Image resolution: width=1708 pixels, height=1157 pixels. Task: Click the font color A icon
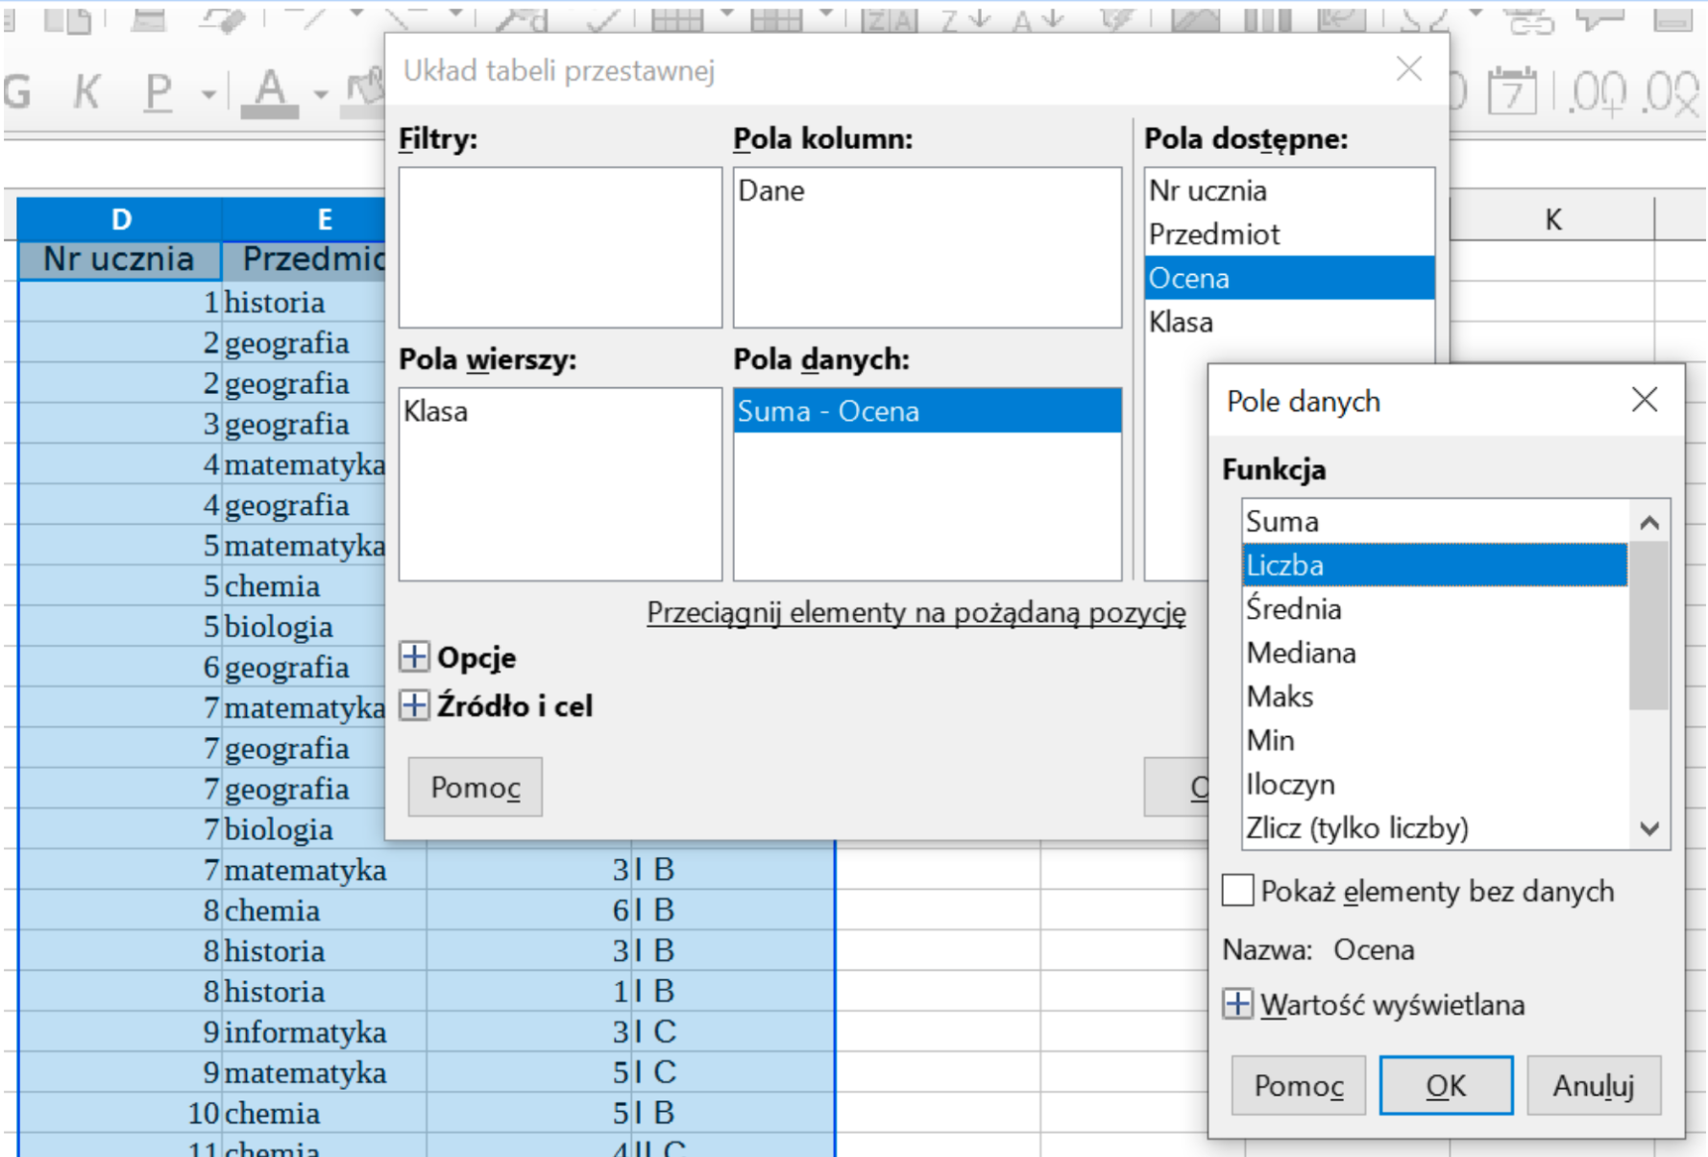point(270,92)
